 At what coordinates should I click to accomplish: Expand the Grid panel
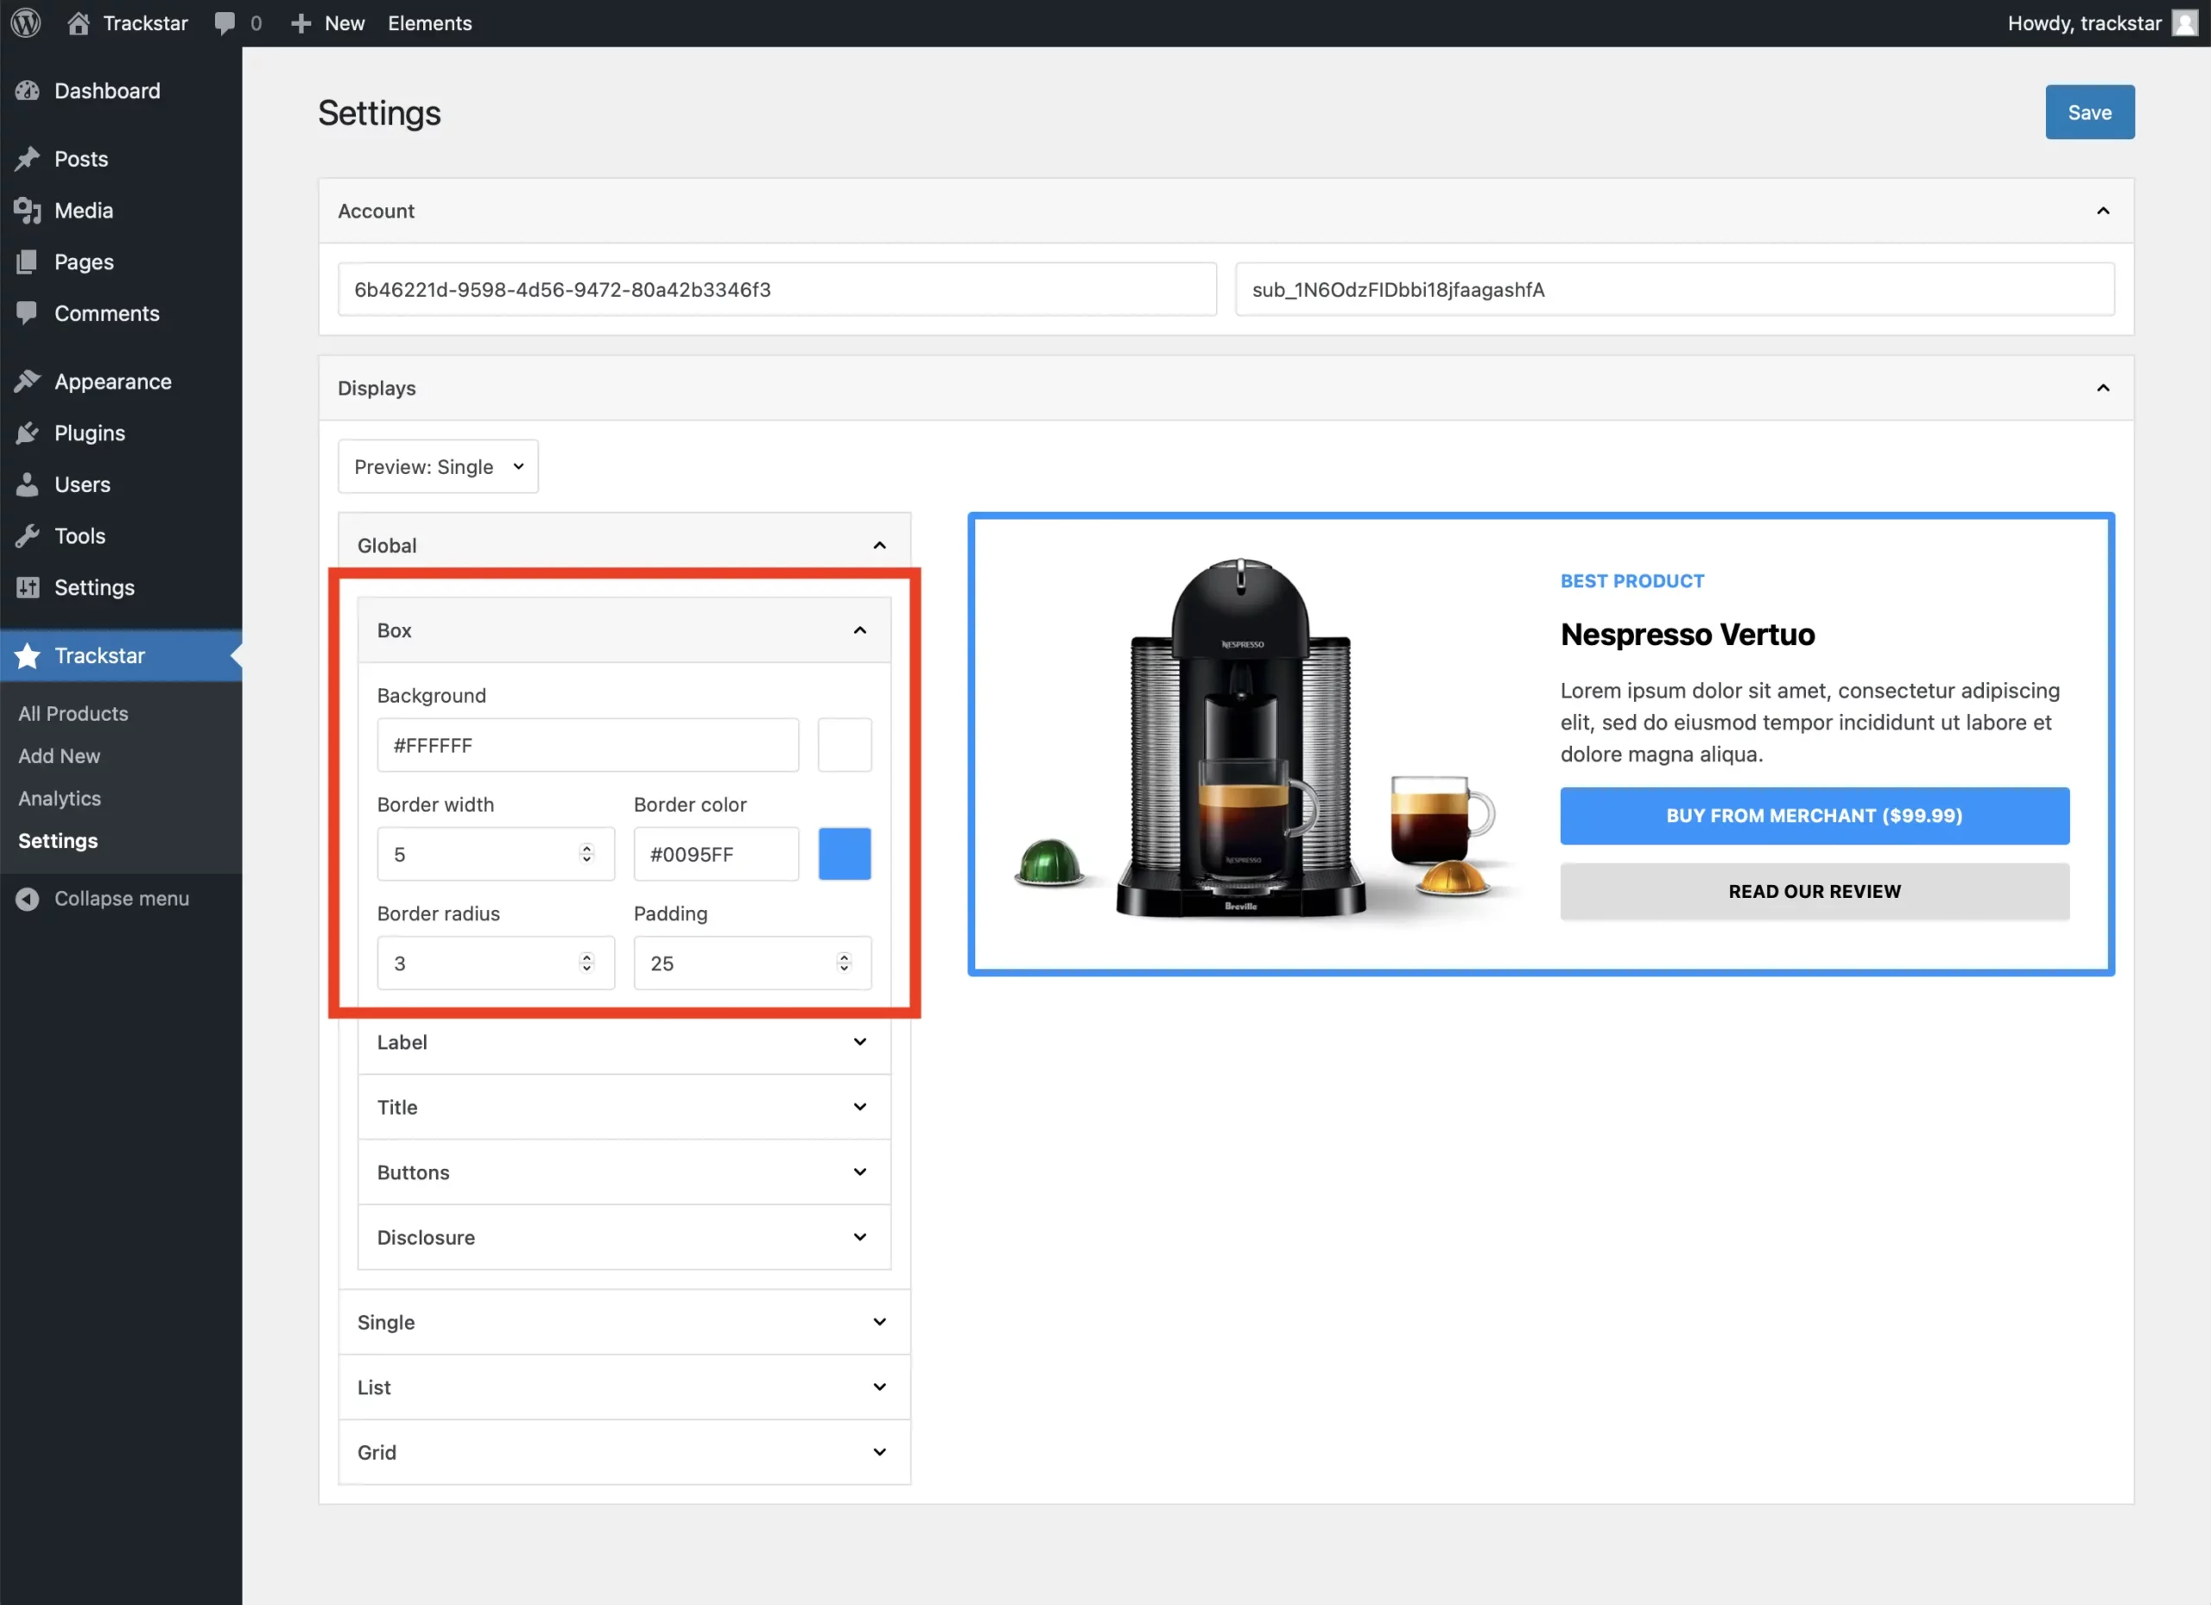[x=624, y=1452]
